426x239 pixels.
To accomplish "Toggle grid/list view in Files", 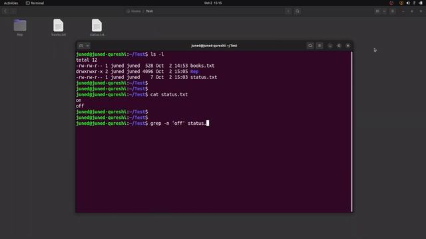I will 377,11.
